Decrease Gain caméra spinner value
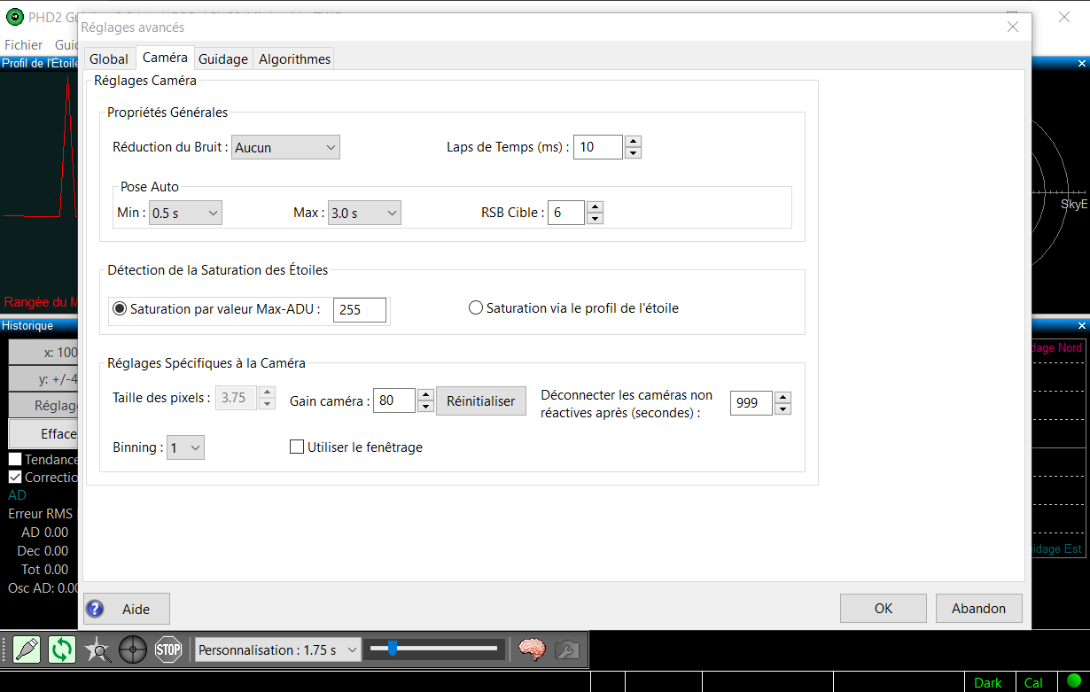The width and height of the screenshot is (1090, 692). (x=425, y=407)
